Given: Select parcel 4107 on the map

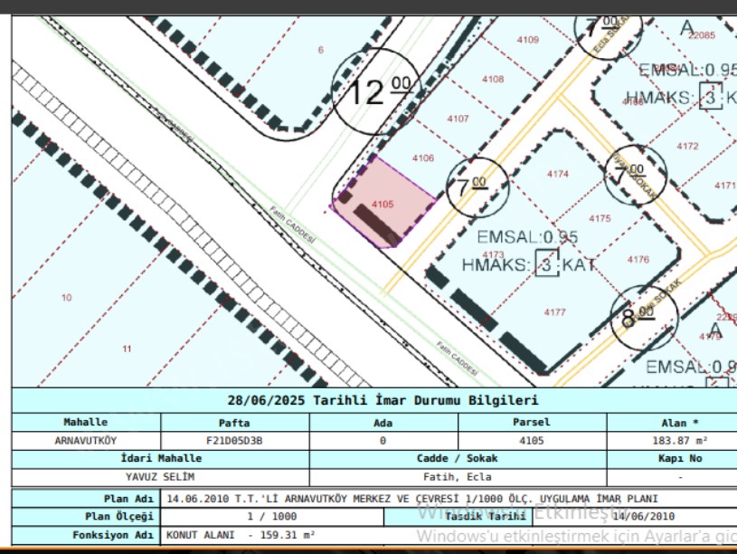Looking at the screenshot, I should pos(458,119).
